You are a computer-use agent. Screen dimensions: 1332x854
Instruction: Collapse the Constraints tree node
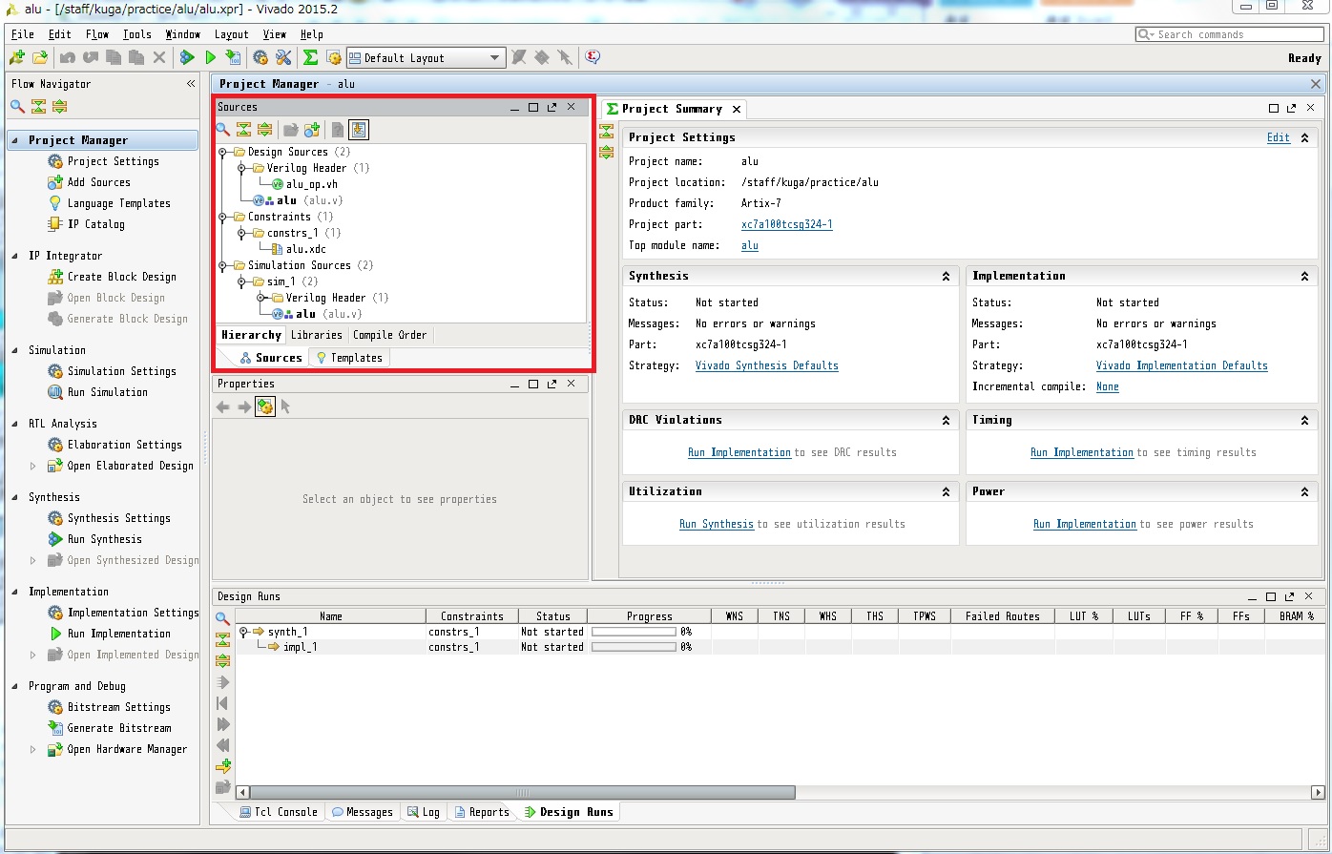tap(222, 217)
